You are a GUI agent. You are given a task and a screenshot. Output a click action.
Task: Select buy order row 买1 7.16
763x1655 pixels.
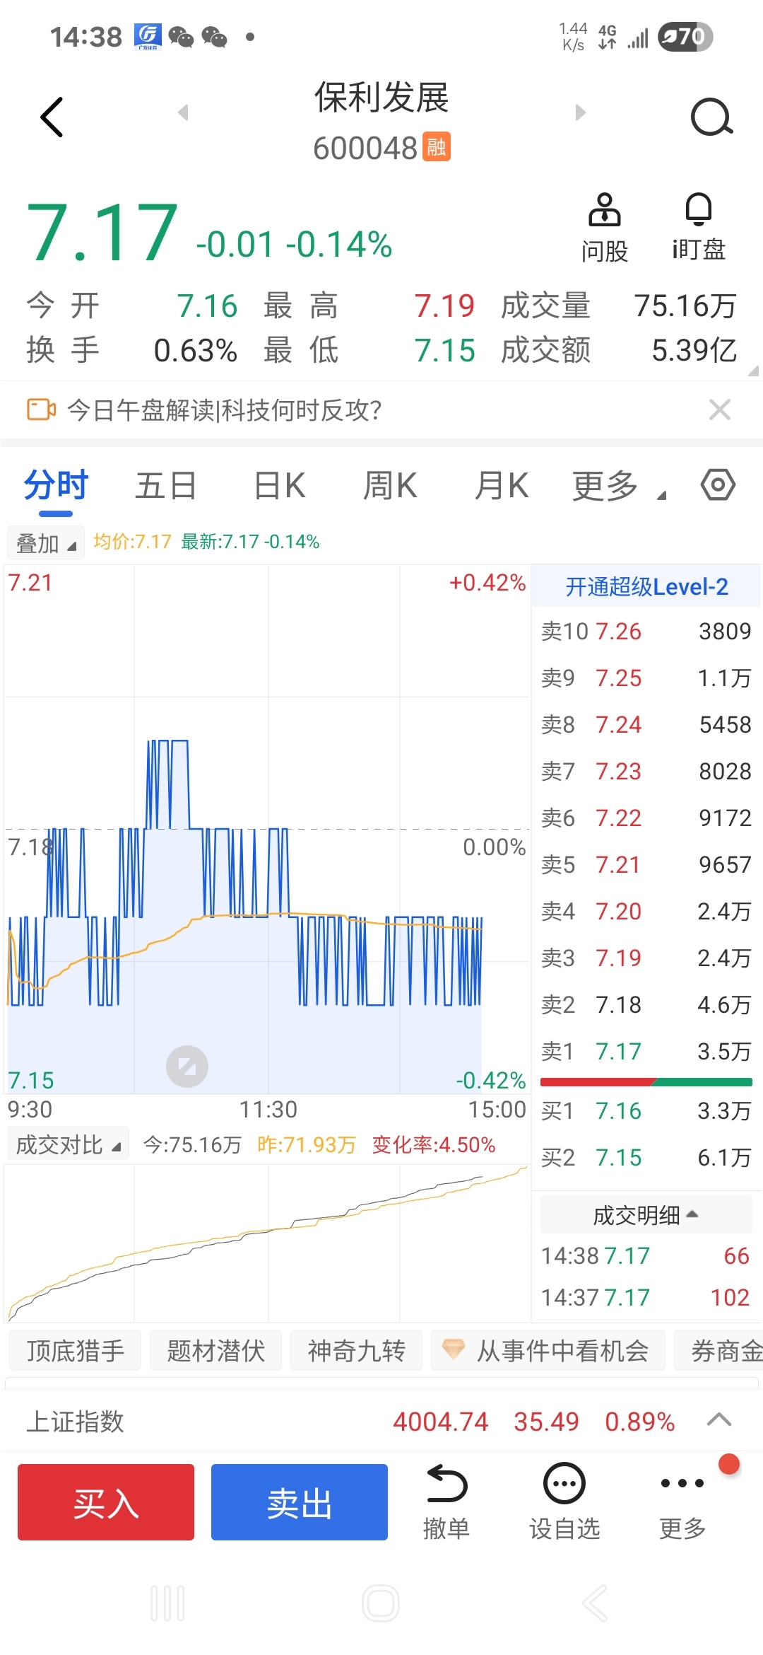tap(646, 1110)
